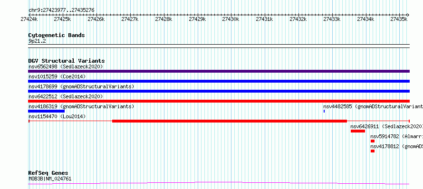Click the 27430k ruler mark
Screen dimensions: 423x189
(231, 19)
